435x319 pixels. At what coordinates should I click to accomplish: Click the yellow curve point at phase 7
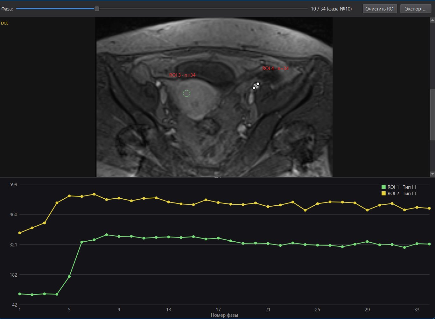[94, 194]
